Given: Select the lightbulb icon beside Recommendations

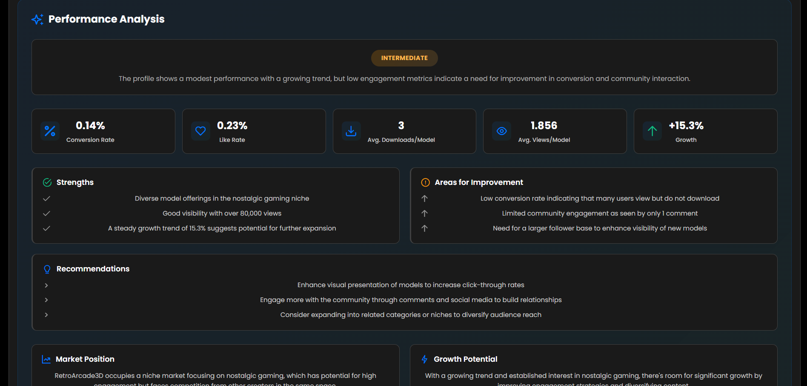Looking at the screenshot, I should point(47,269).
